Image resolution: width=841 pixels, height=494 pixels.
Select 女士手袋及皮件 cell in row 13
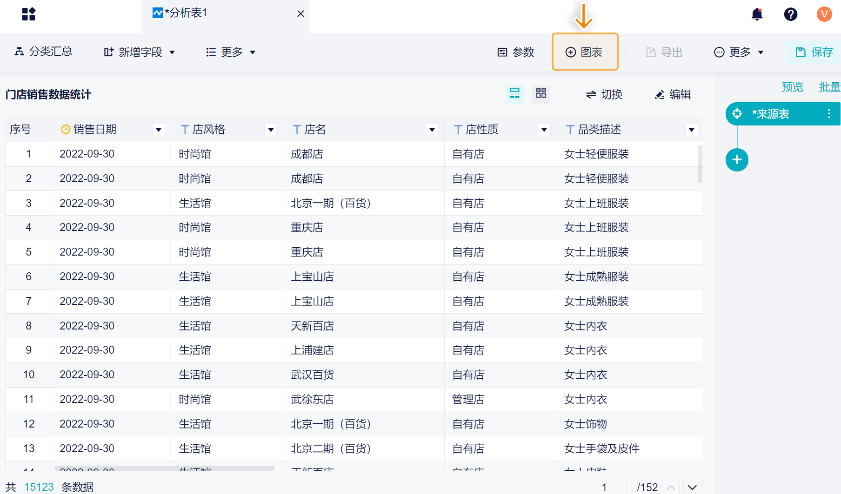click(x=629, y=448)
